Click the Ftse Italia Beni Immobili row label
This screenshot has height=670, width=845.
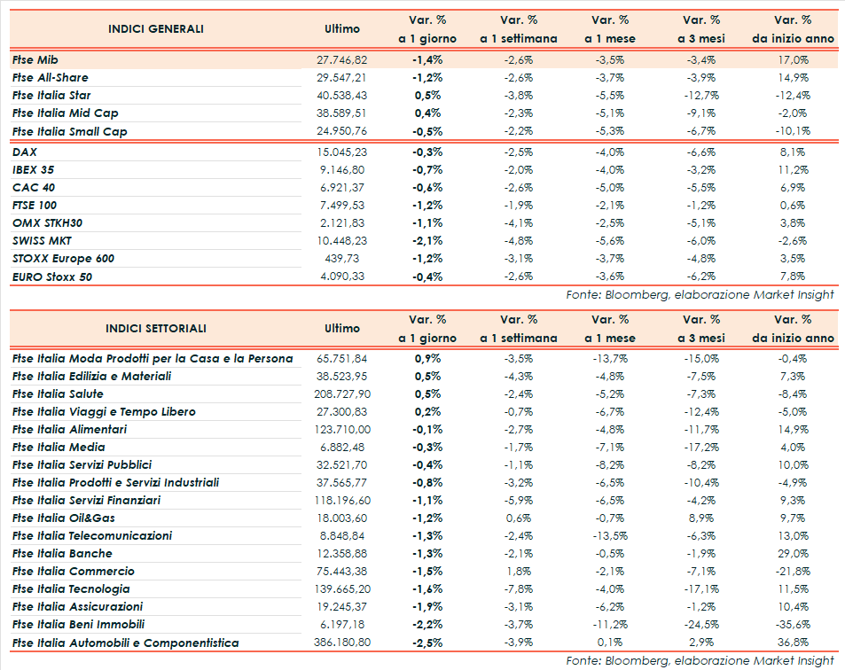(x=77, y=624)
